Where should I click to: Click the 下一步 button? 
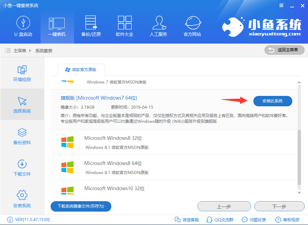(x=279, y=206)
